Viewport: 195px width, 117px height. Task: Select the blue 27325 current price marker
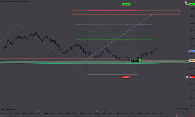(x=192, y=51)
